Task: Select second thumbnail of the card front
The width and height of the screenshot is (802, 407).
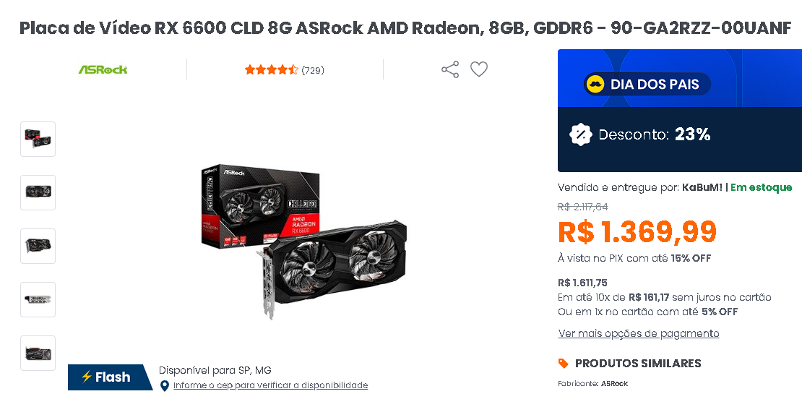Action: coord(38,192)
